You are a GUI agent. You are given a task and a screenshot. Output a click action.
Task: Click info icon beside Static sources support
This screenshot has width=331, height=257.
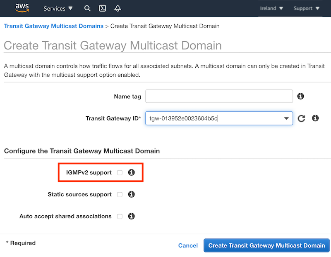pos(131,194)
